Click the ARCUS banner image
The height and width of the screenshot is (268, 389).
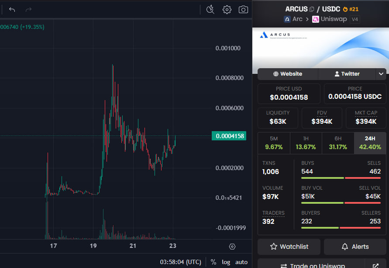pos(320,48)
